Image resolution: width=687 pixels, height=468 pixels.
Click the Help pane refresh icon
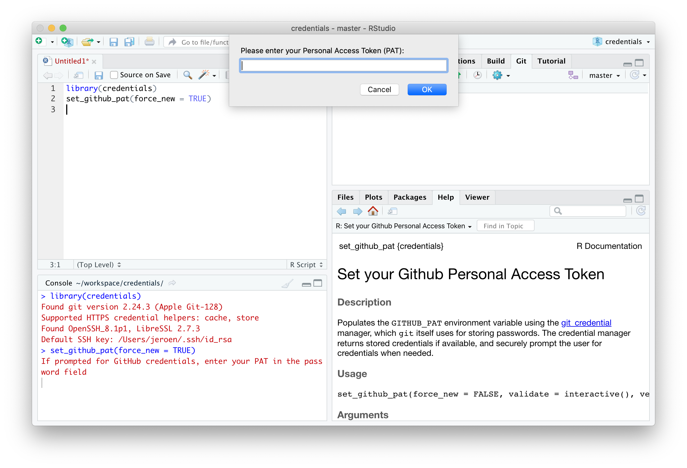coord(641,211)
